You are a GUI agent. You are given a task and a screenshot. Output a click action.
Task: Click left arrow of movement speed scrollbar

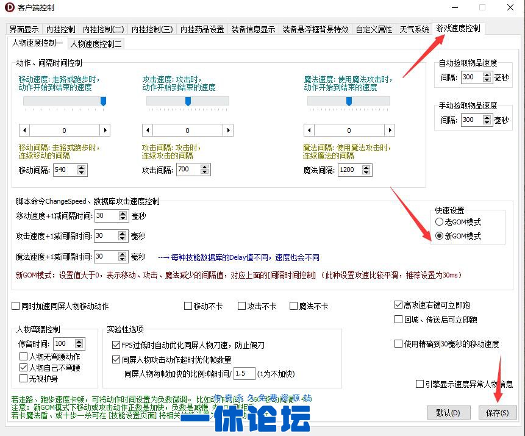tap(24, 130)
